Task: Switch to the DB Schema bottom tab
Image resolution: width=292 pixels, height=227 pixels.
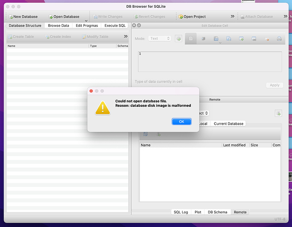Action: click(x=218, y=212)
